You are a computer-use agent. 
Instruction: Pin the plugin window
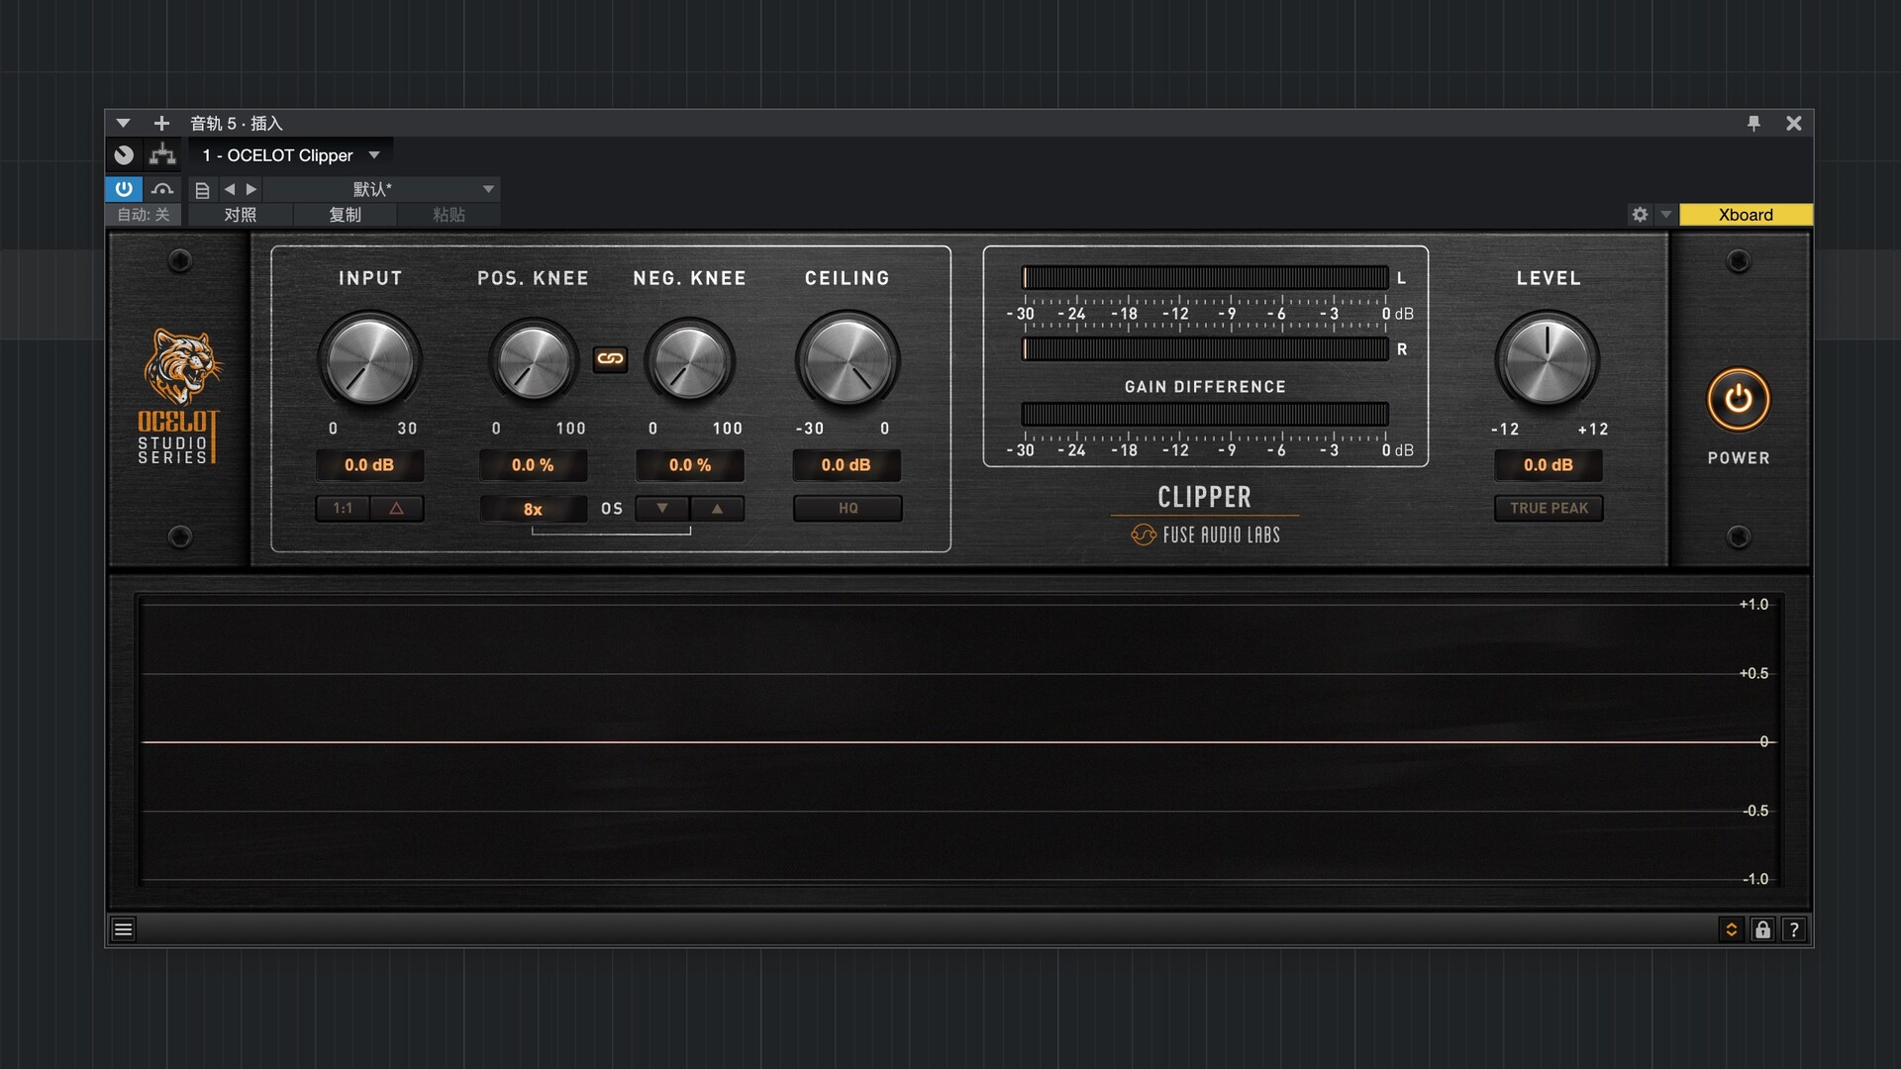click(x=1753, y=123)
